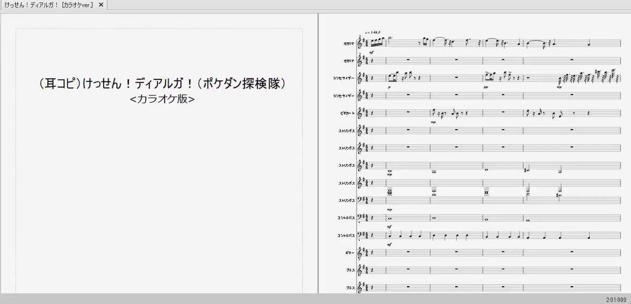
Task: Click the ピチカート staff label
Action: point(347,113)
